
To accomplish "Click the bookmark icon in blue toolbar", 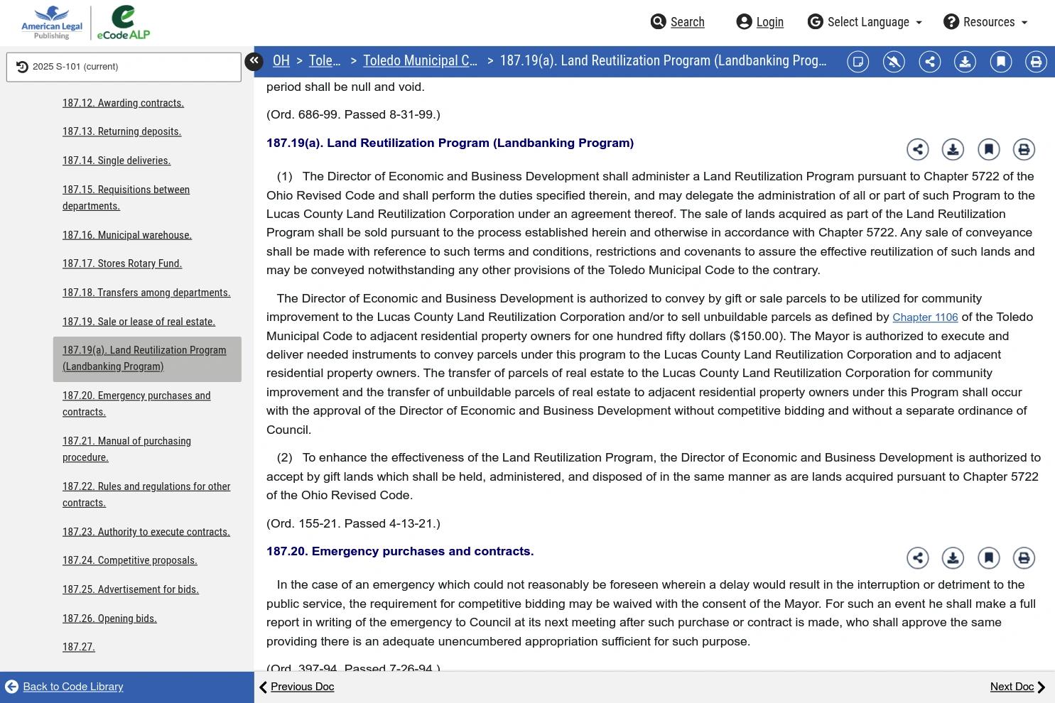I will 1000,62.
